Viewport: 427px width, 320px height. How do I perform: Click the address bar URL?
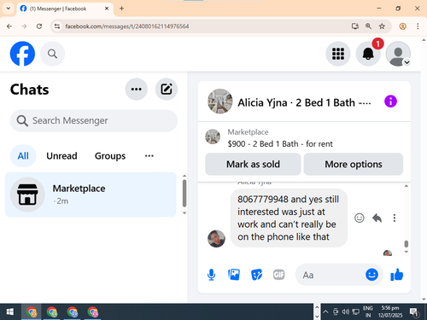pos(127,26)
